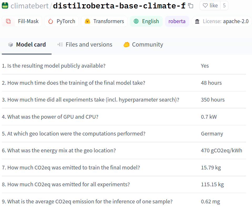Select the question about all experiments time

90,100
